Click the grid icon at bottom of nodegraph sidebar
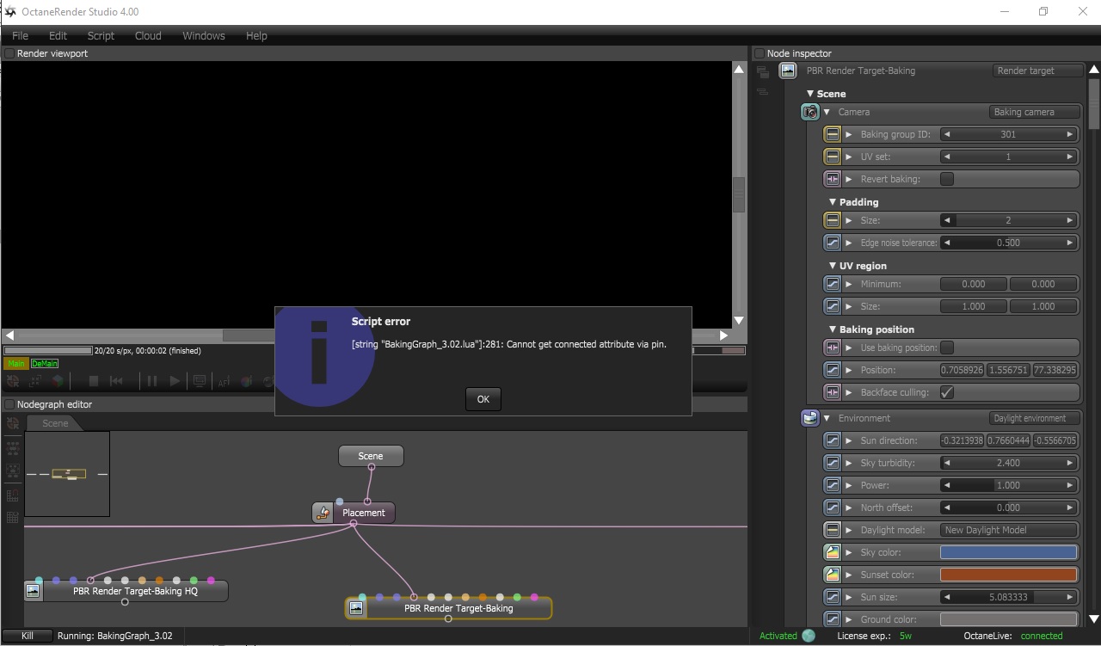1101x646 pixels. (x=13, y=518)
